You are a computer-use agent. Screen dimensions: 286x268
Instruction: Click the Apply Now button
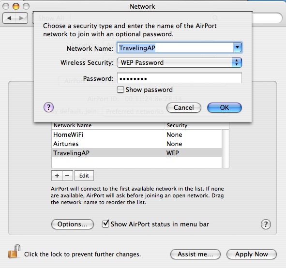click(252, 254)
